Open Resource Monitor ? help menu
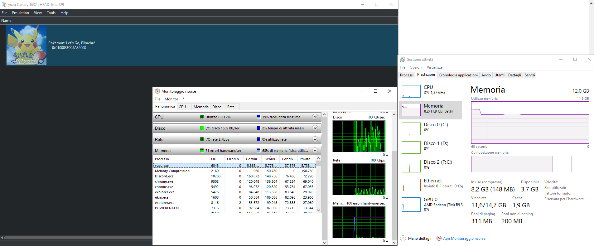Image resolution: width=594 pixels, height=246 pixels. [183, 99]
